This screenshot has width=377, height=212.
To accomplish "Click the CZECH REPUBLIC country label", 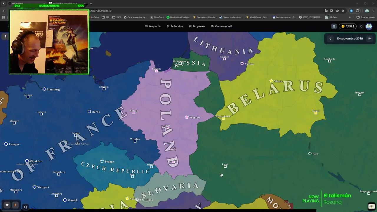I will [115, 168].
